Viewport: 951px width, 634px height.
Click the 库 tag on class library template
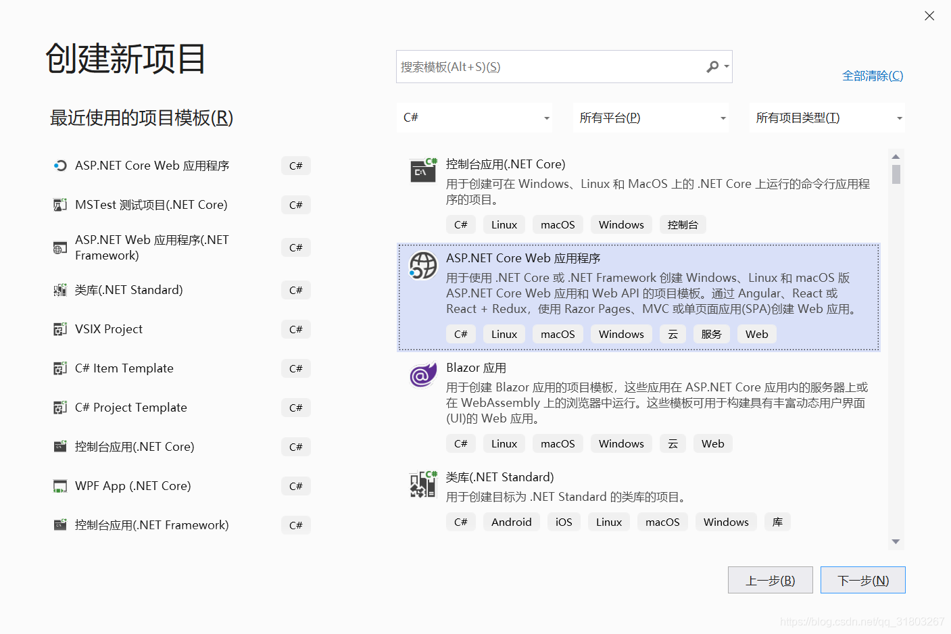point(777,522)
